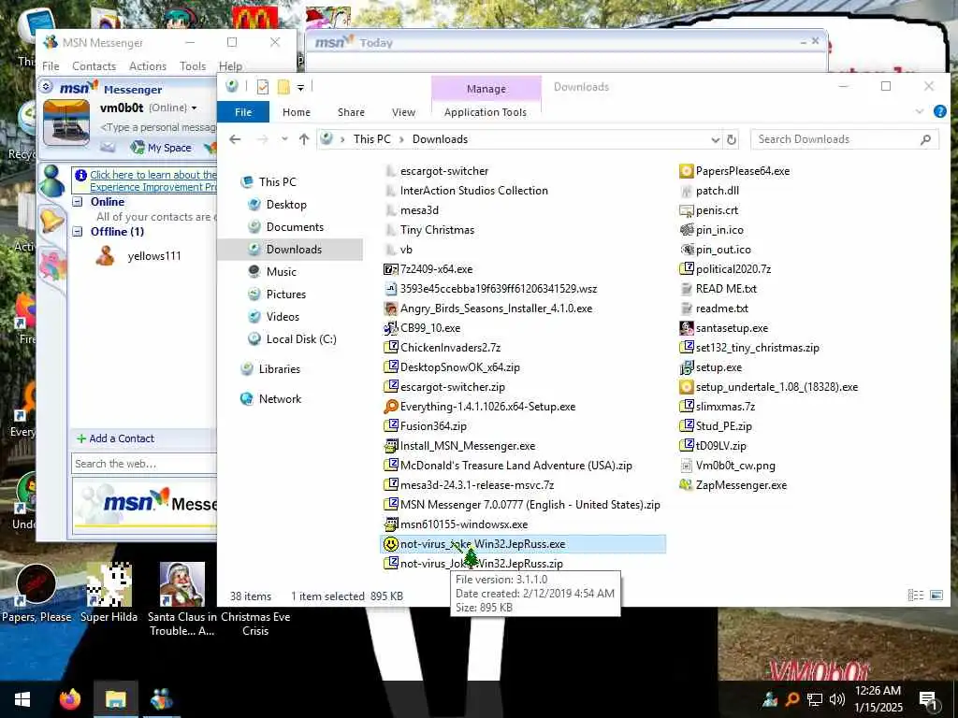Select Desktop in navigation pane

coord(286,205)
